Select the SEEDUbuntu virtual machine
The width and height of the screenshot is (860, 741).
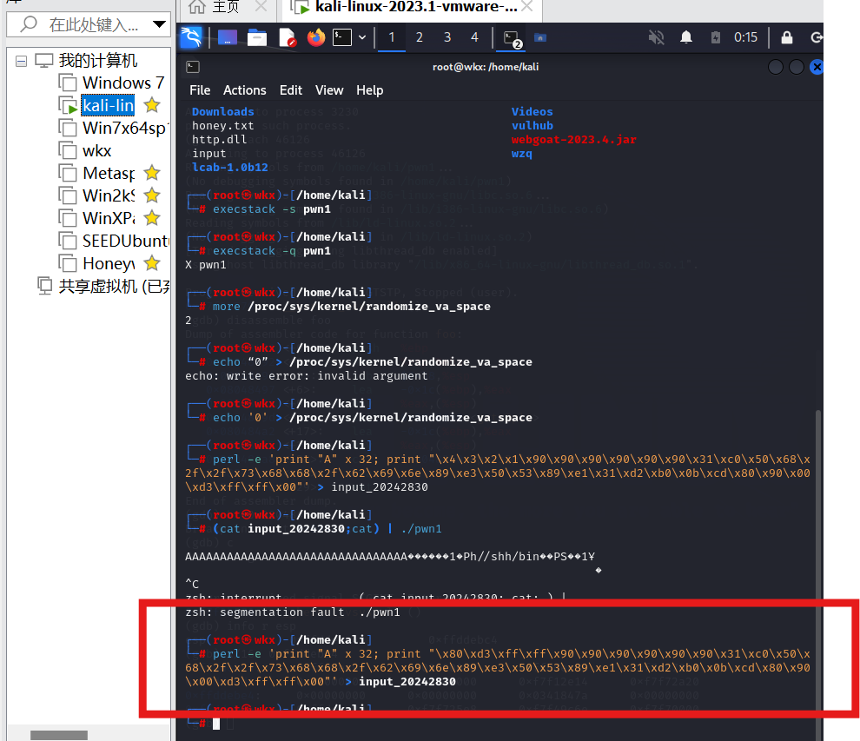[x=126, y=241]
